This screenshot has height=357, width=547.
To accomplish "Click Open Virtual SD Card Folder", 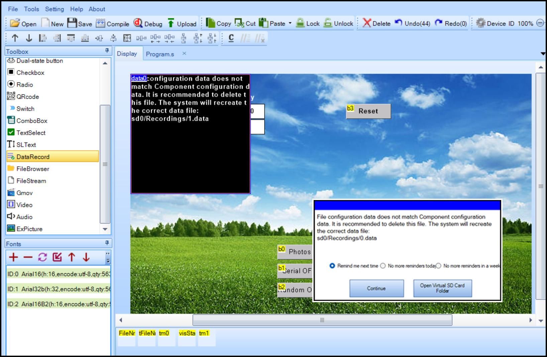I will point(442,288).
